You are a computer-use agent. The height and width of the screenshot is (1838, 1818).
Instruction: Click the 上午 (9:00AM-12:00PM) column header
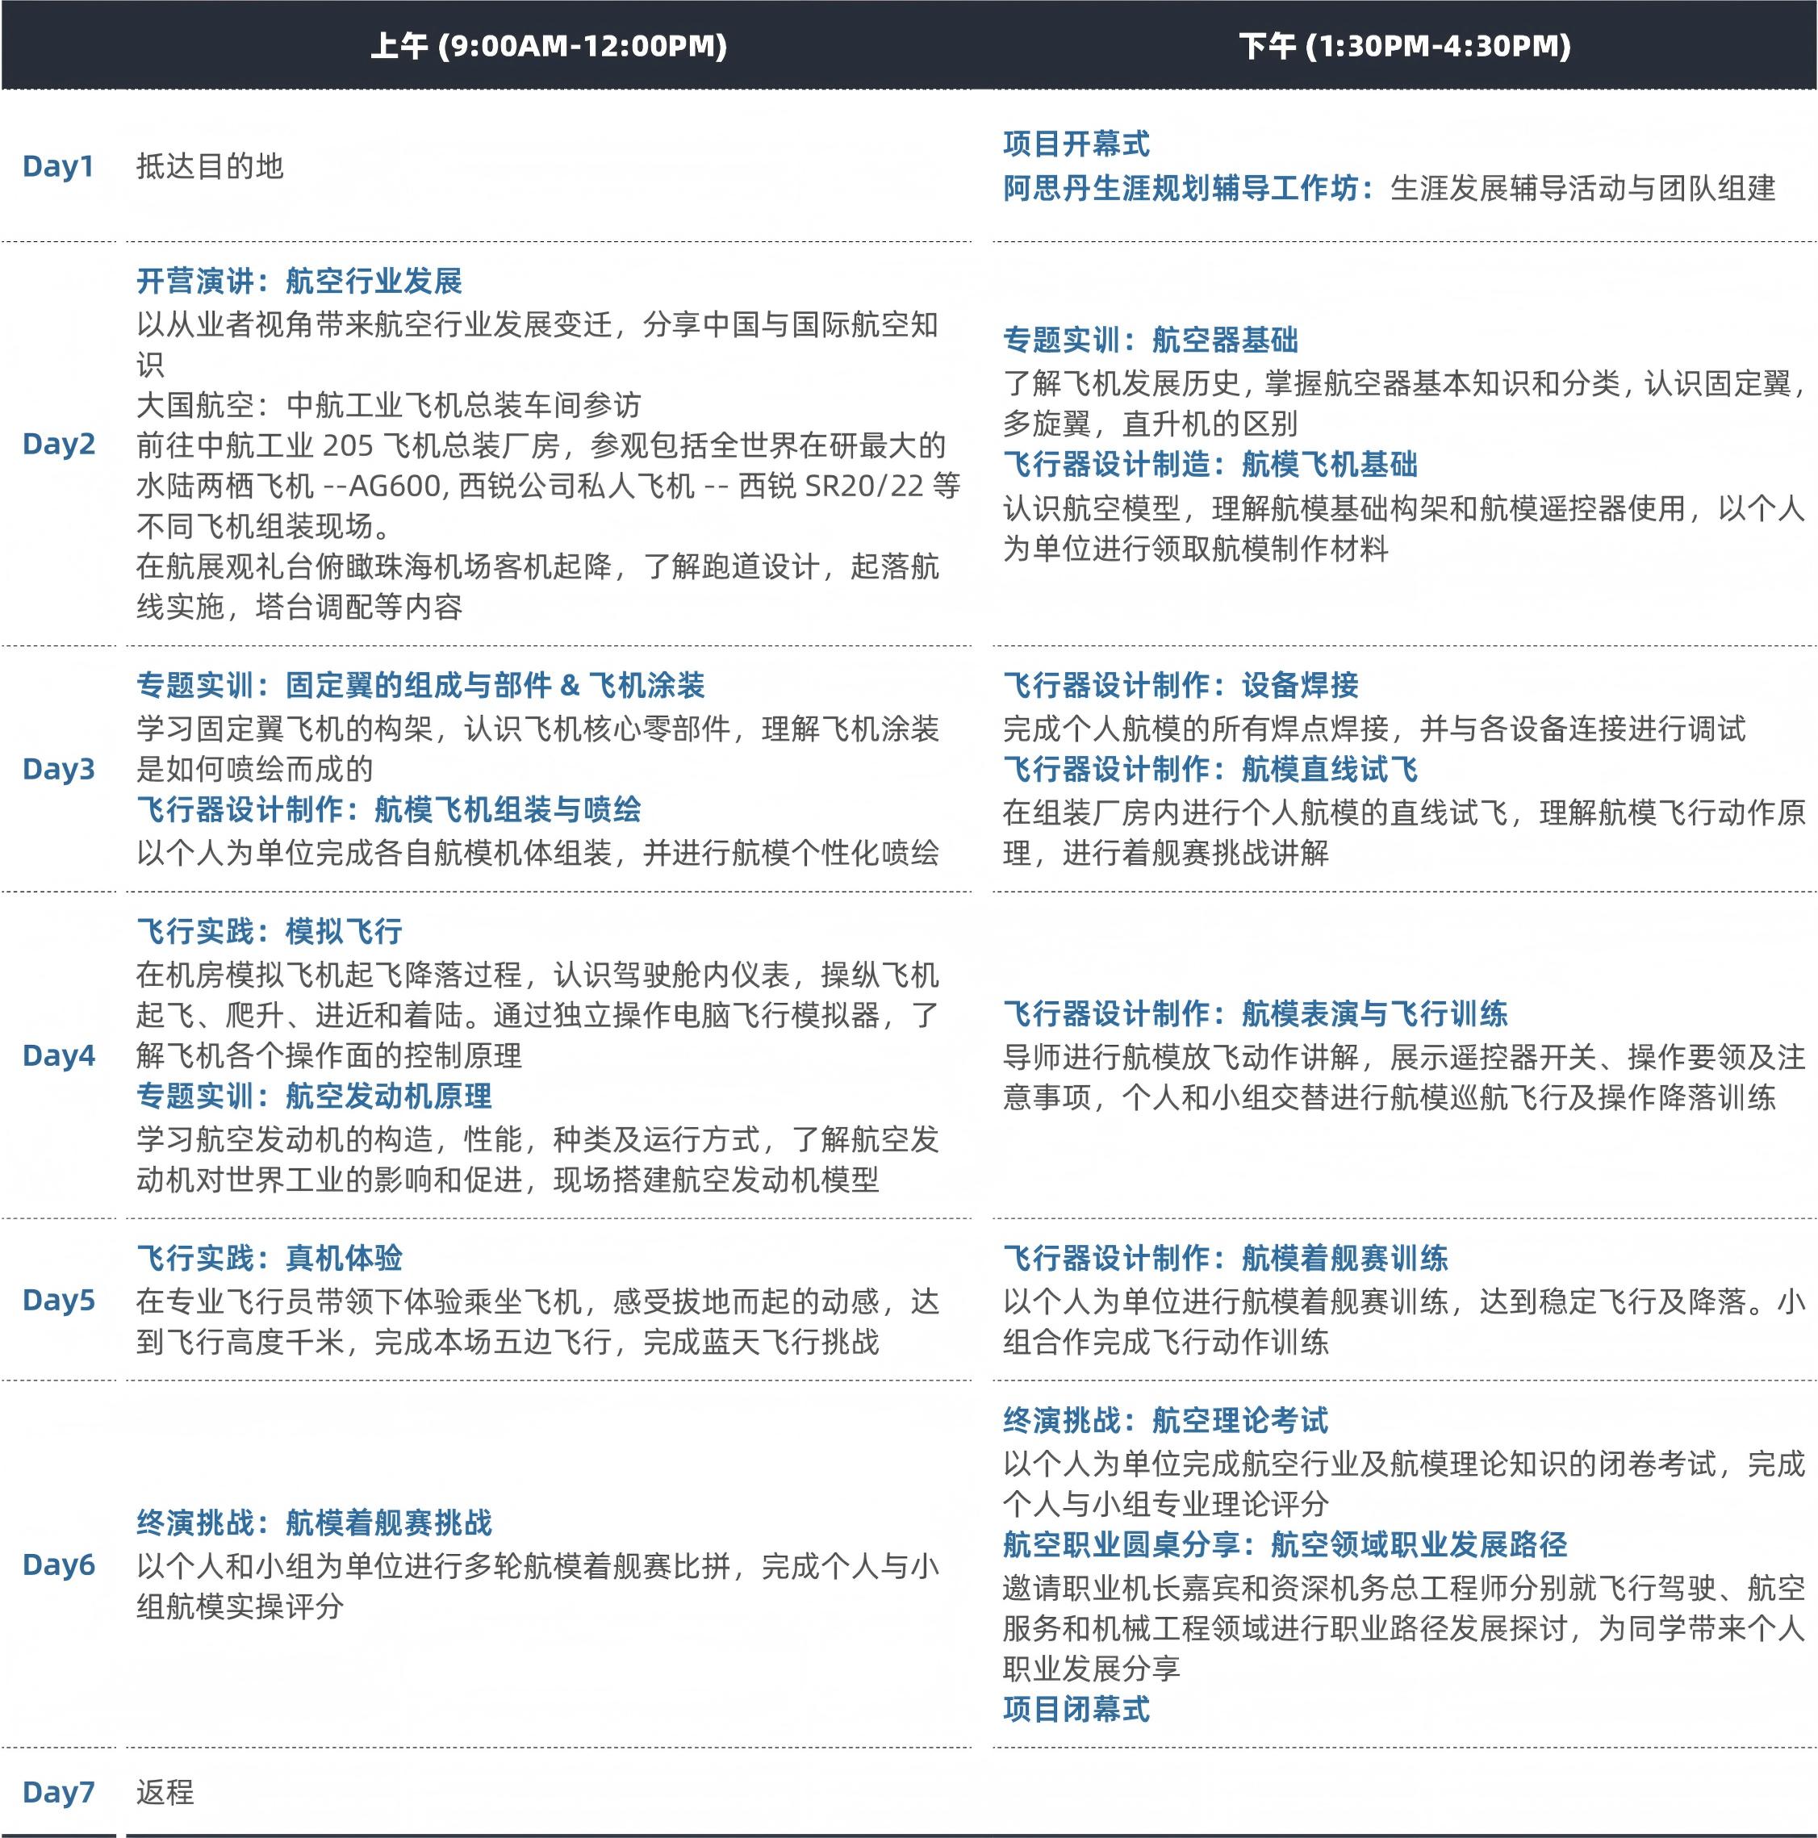548,47
